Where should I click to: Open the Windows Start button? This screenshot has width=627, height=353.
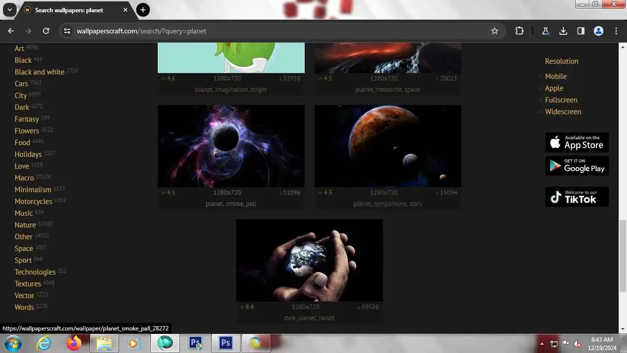coord(13,343)
